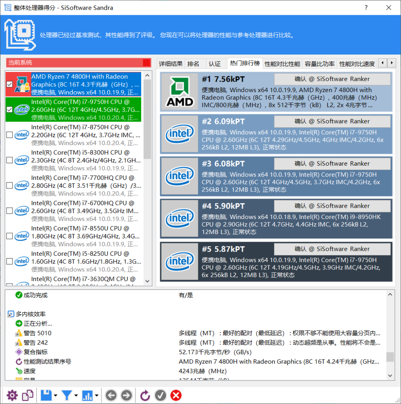Image resolution: width=401 pixels, height=404 pixels.
Task: Click the copy documents icon in toolbar
Action: [27, 395]
